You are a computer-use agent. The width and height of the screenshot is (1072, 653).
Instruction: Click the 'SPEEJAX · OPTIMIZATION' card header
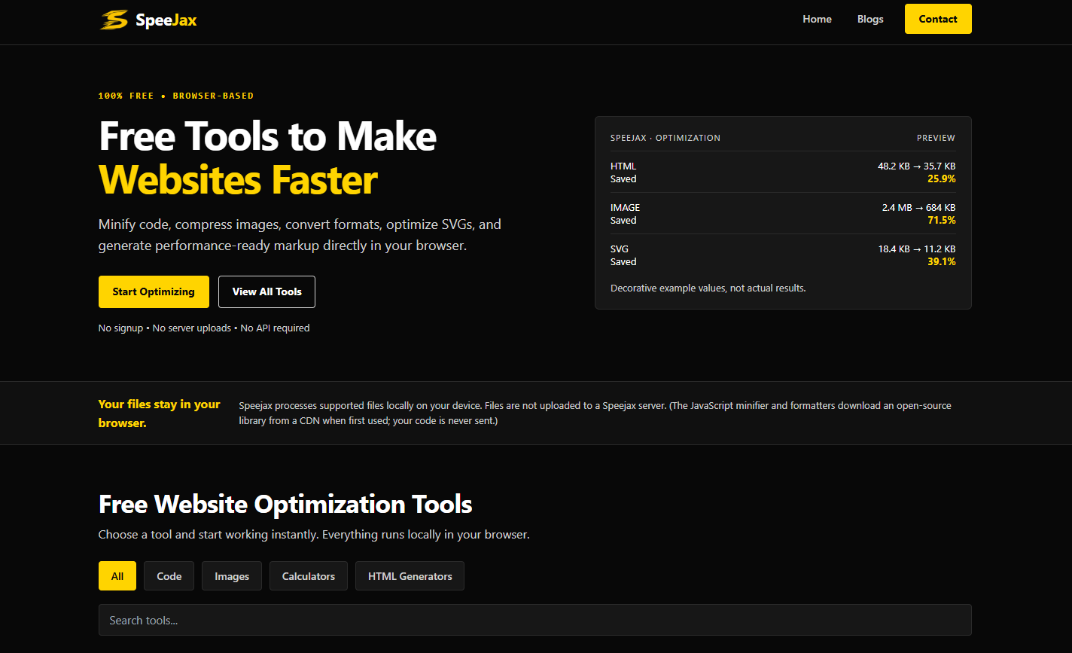(x=665, y=138)
